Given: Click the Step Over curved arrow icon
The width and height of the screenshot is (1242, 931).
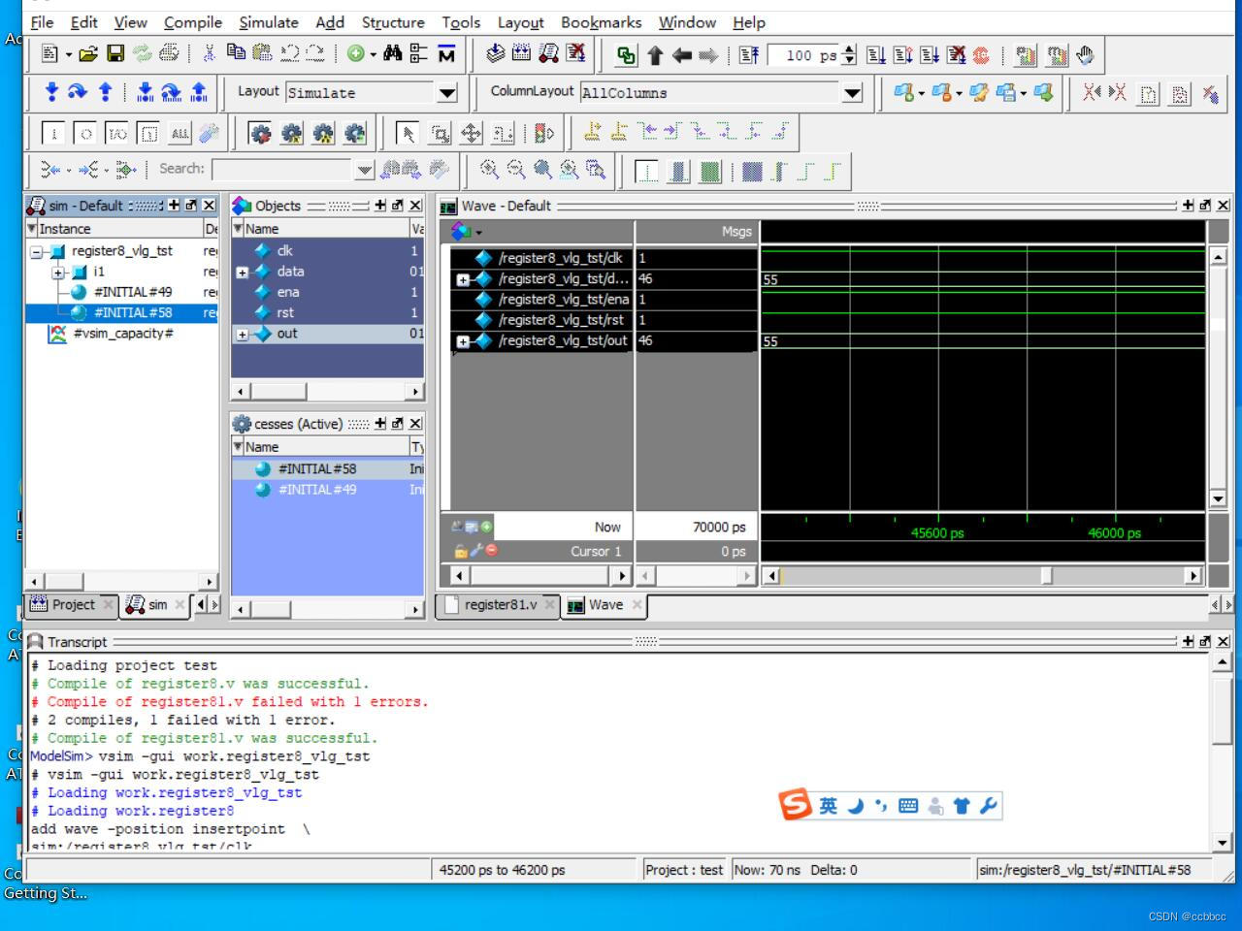Looking at the screenshot, I should coord(78,92).
